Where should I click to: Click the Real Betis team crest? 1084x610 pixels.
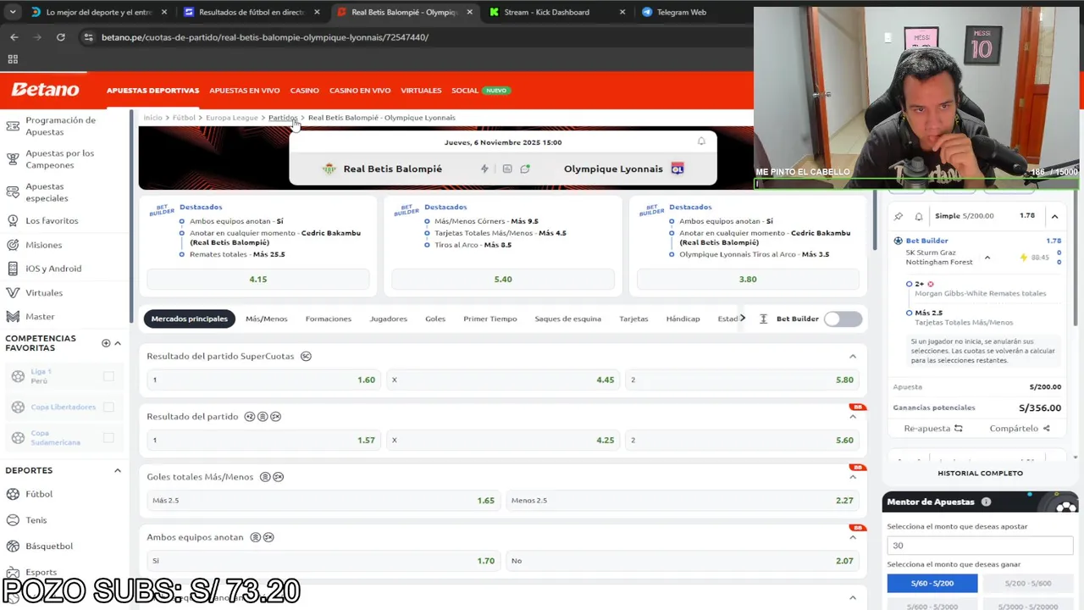(x=329, y=169)
